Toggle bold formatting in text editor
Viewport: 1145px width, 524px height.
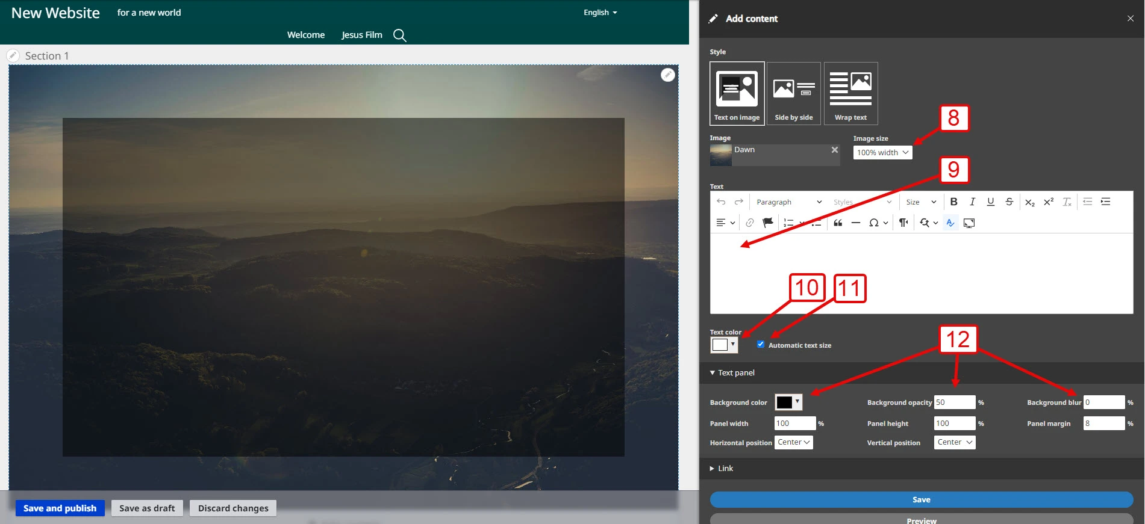point(953,202)
